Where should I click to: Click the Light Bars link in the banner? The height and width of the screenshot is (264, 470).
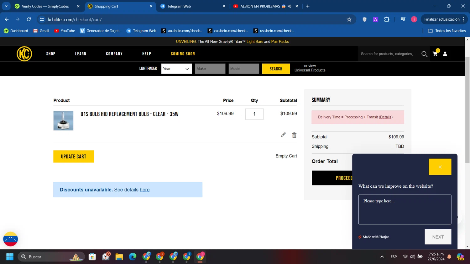tap(255, 42)
